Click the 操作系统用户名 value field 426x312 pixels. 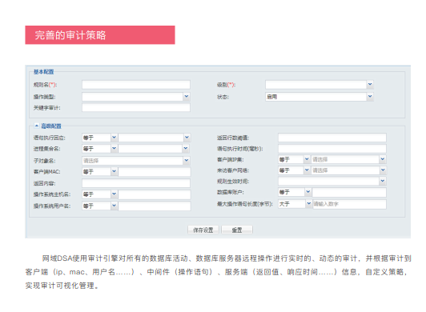tap(155, 206)
